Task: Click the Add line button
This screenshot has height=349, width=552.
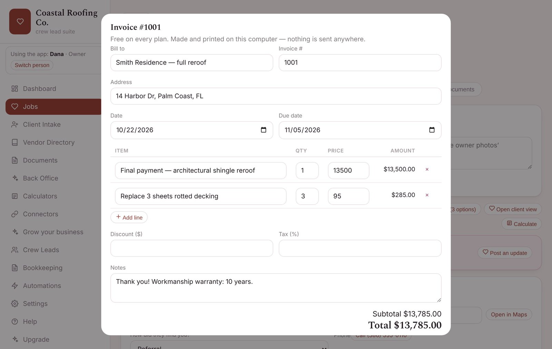Action: pos(129,217)
